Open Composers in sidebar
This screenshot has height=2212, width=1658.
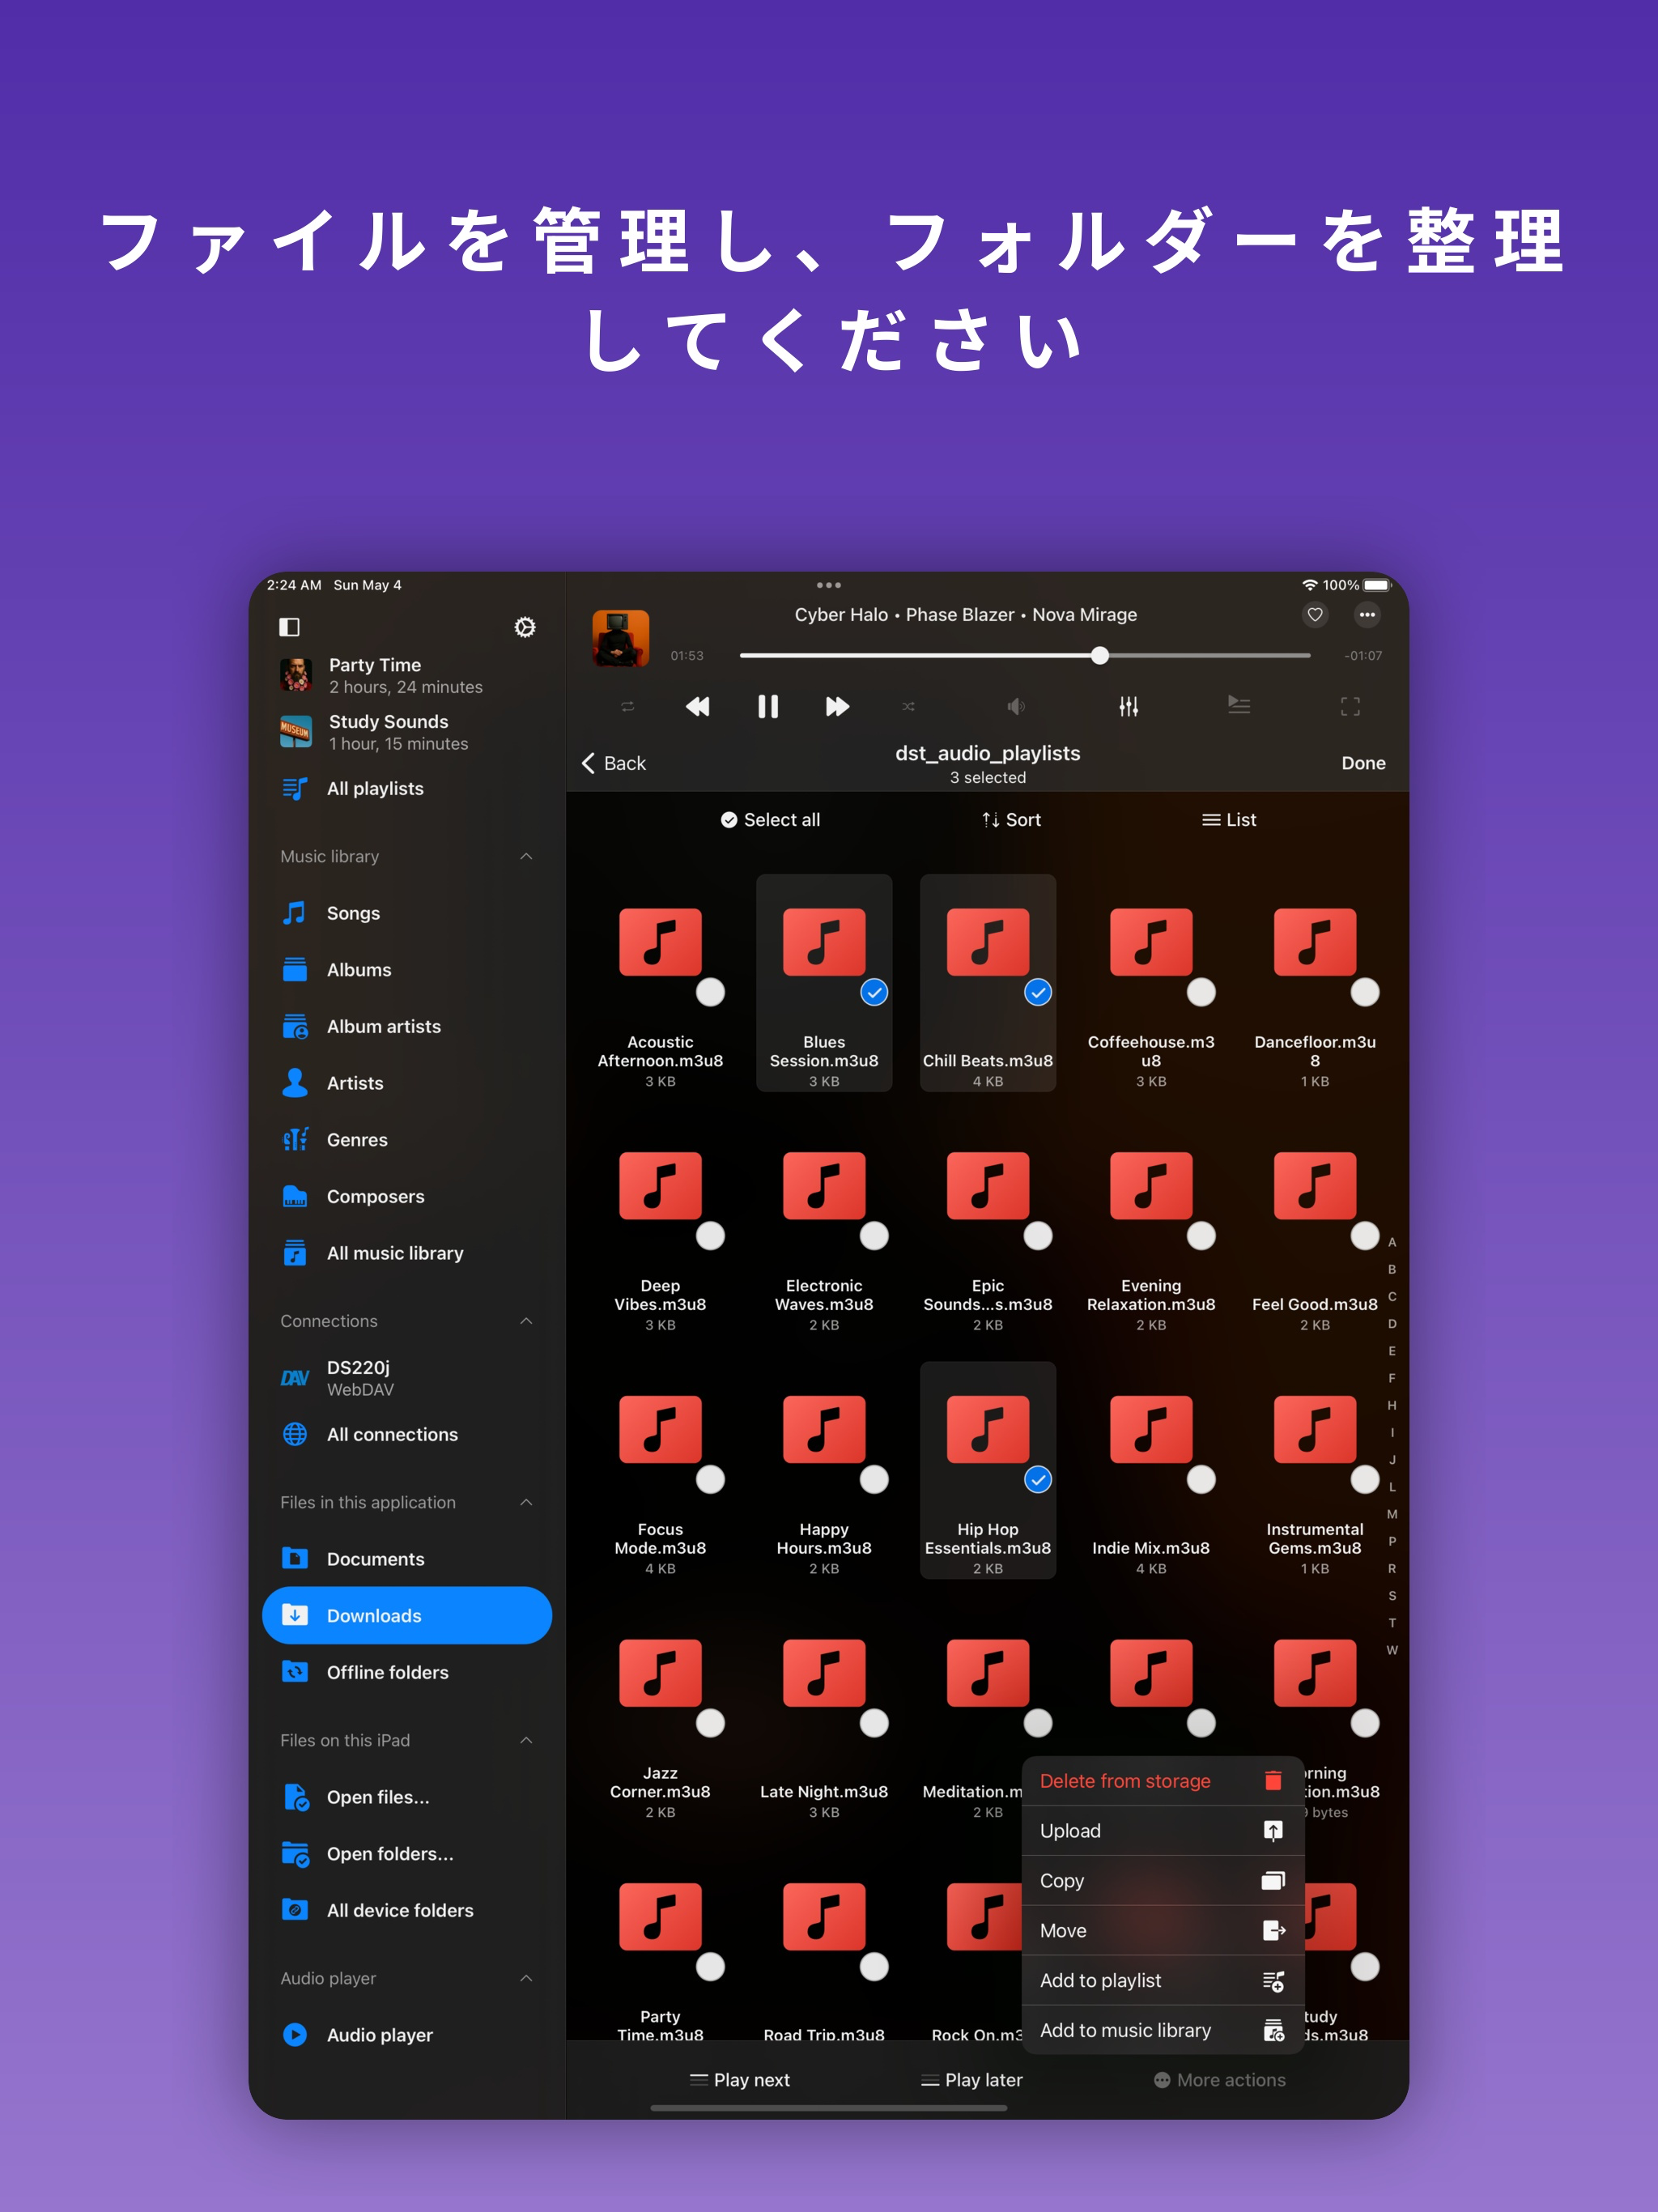pyautogui.click(x=407, y=1196)
